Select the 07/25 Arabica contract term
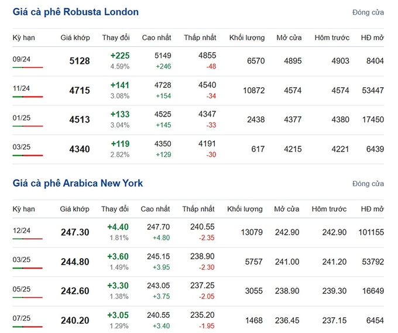This screenshot has width=398, height=333. tap(22, 318)
